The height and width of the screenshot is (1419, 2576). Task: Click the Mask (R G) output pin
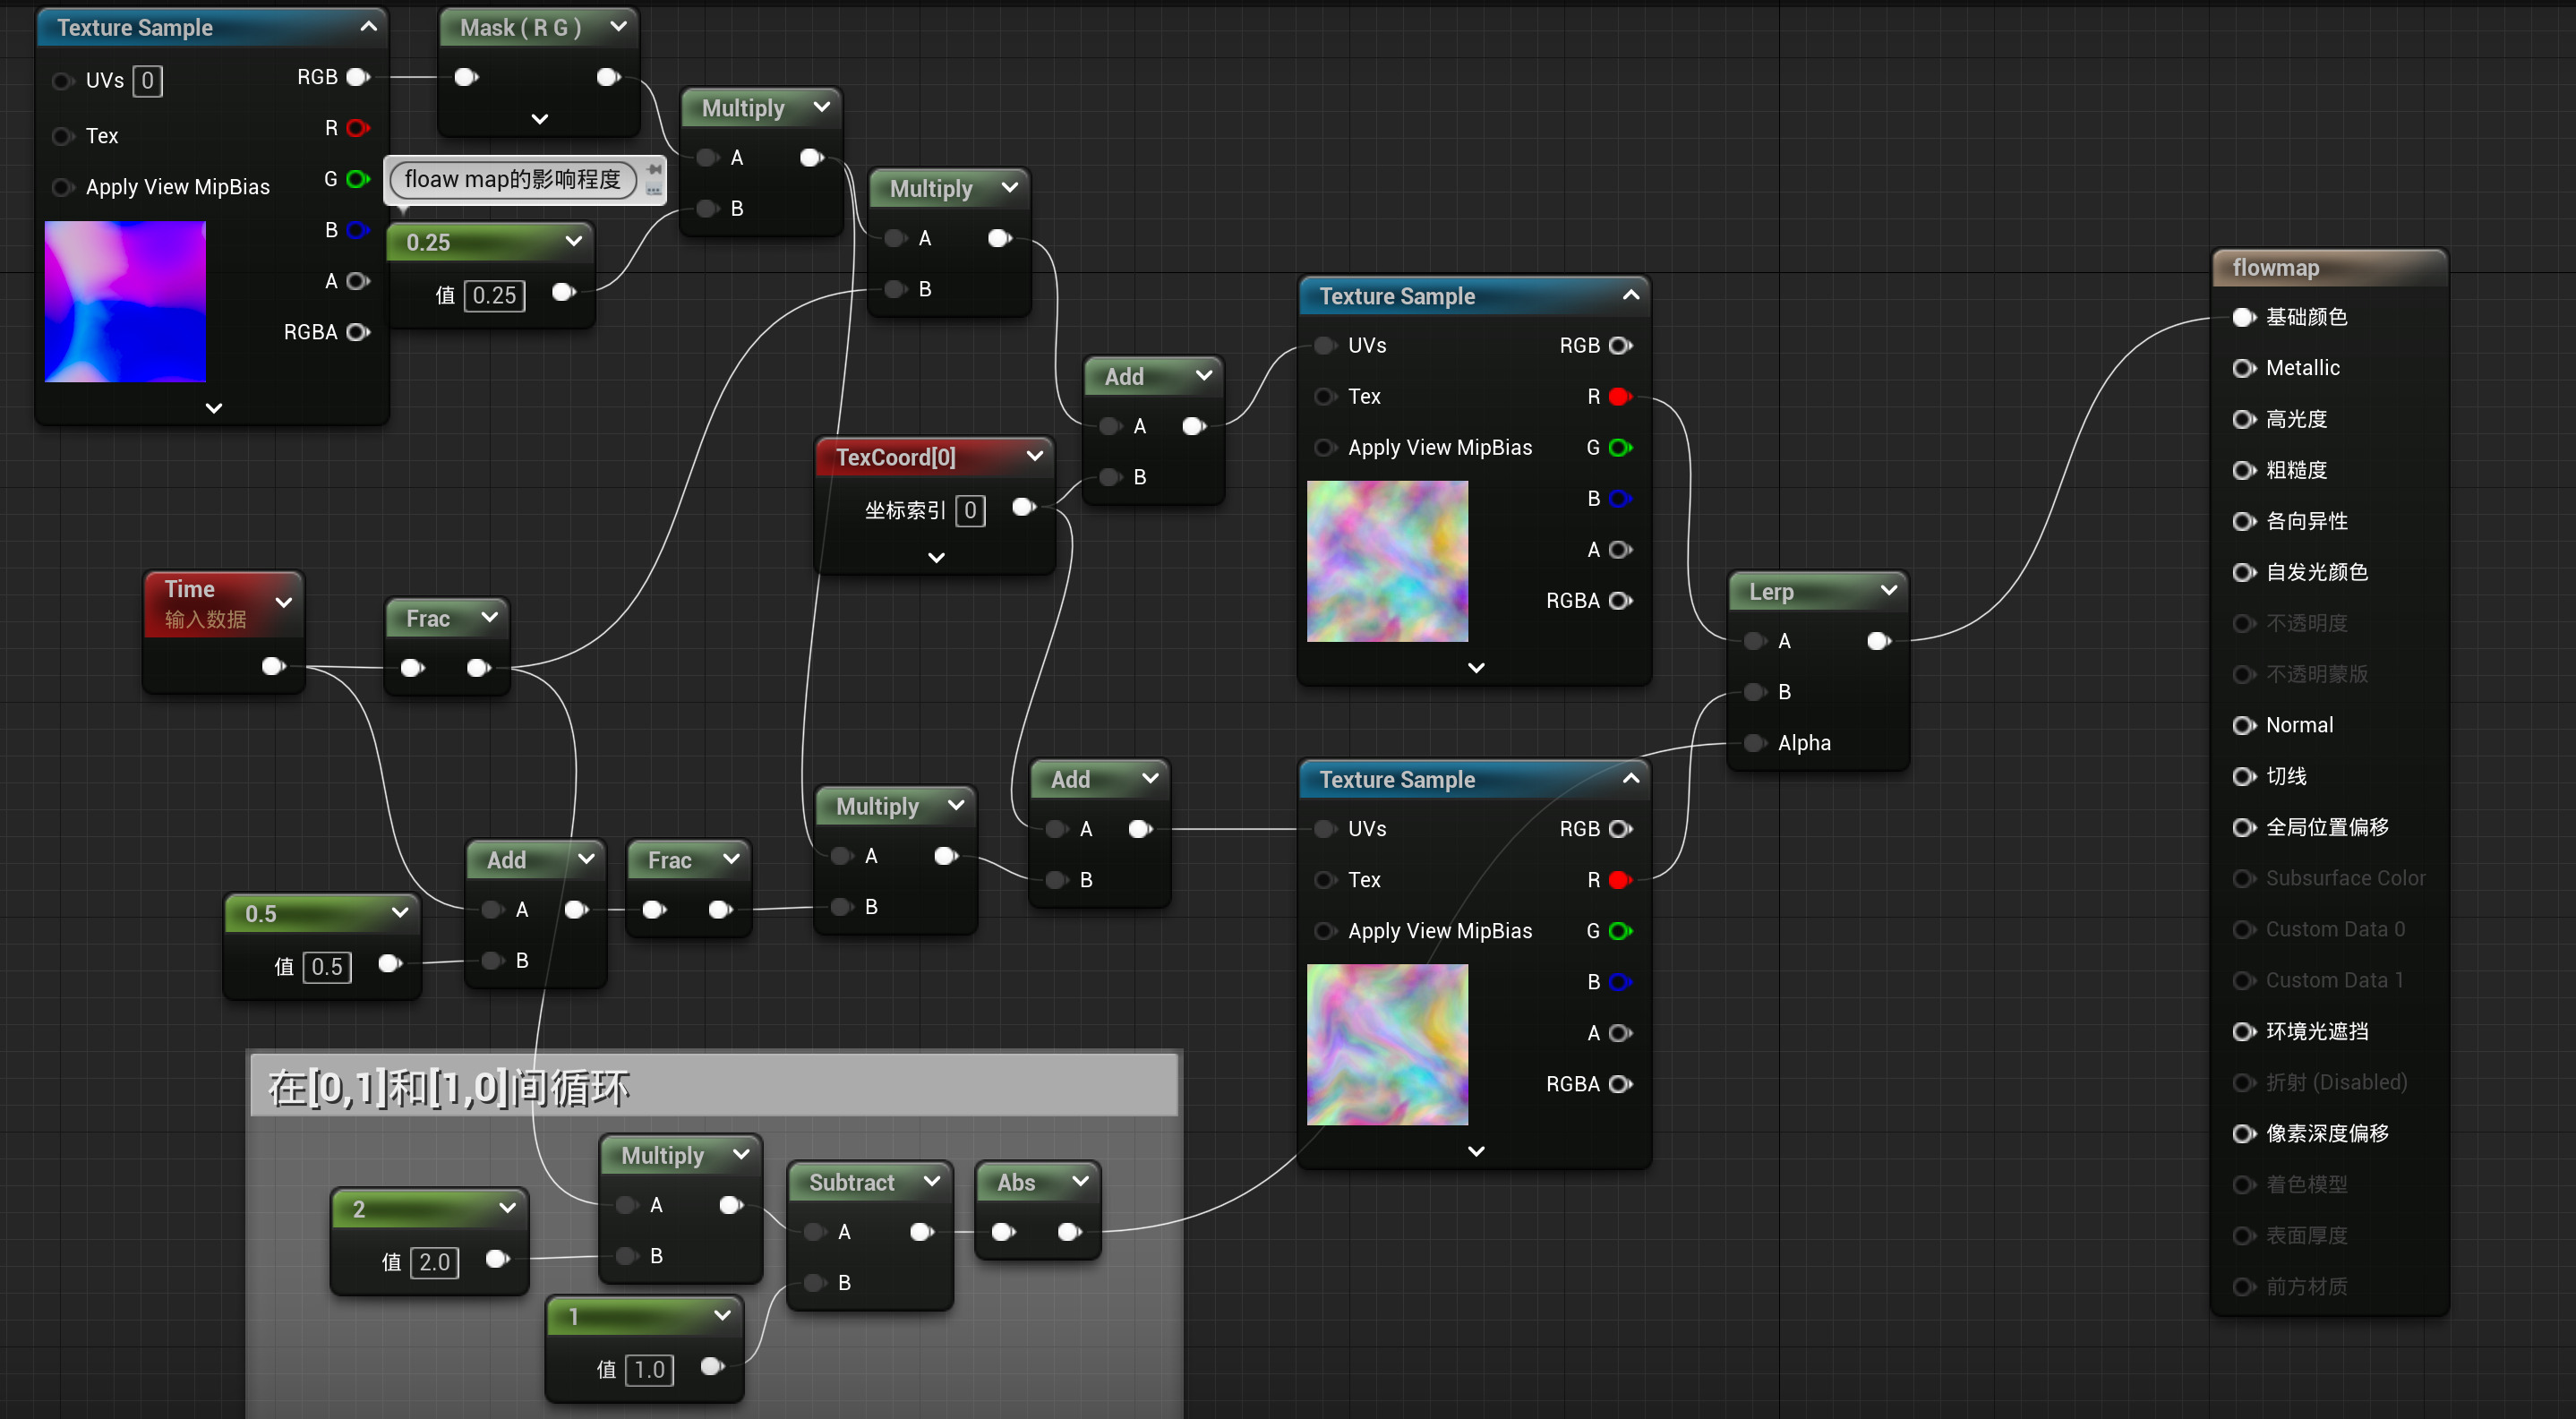click(608, 77)
